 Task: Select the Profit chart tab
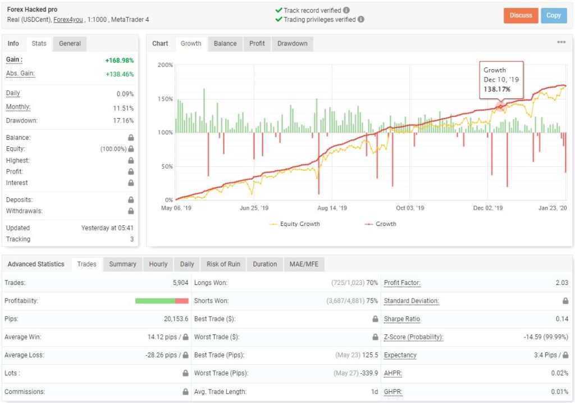point(257,43)
